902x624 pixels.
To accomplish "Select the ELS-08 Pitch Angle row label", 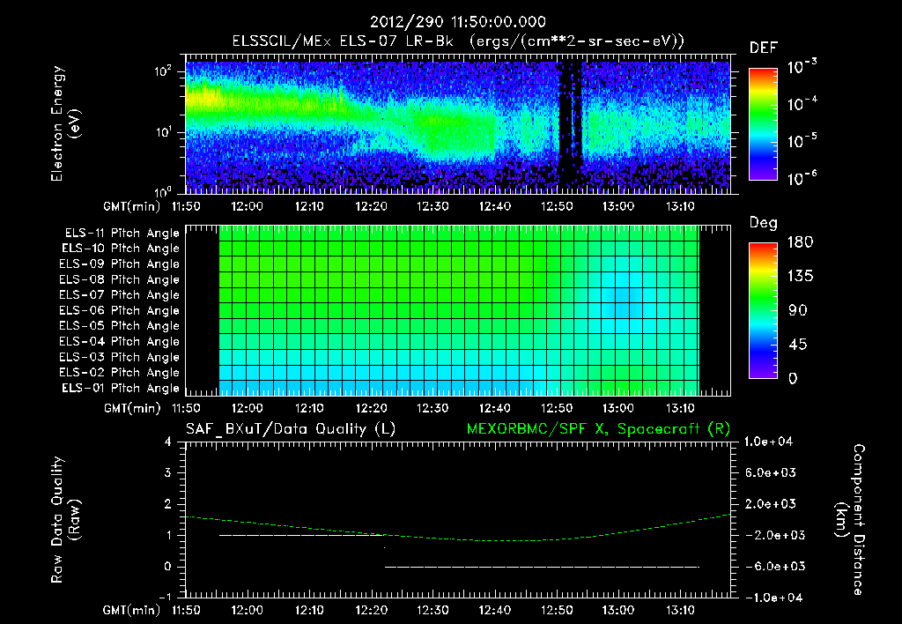I will pos(120,279).
